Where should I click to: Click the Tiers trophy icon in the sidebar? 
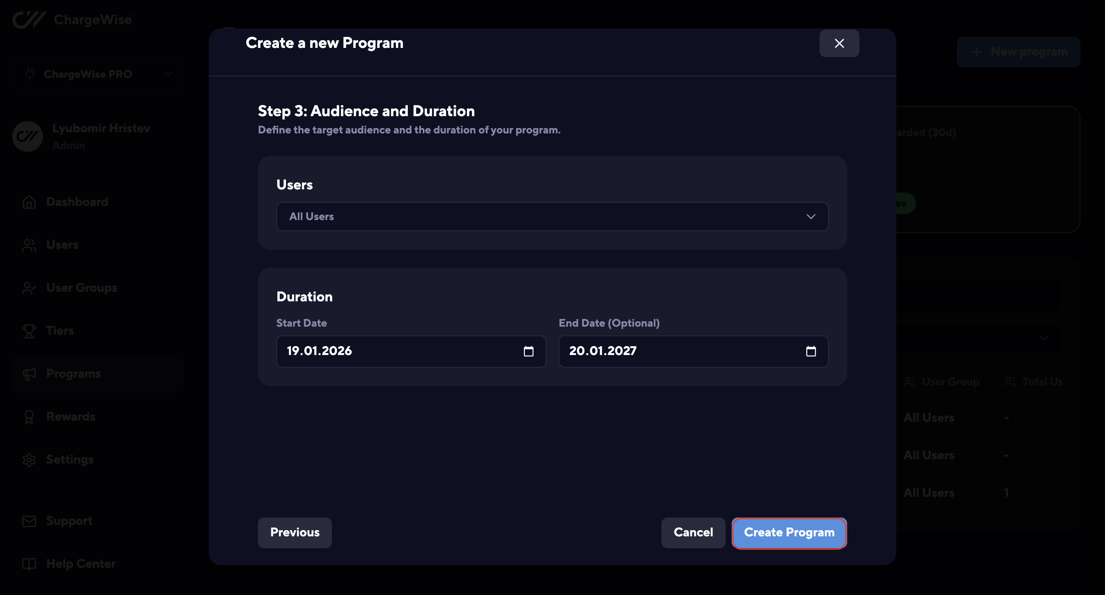pos(29,331)
